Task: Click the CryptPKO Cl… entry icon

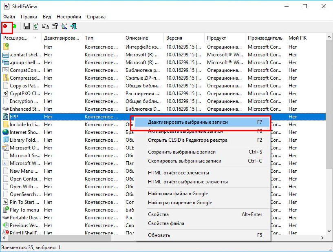Action: tap(6, 94)
